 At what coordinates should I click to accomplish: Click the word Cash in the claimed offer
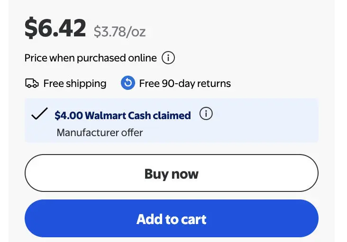(x=139, y=115)
